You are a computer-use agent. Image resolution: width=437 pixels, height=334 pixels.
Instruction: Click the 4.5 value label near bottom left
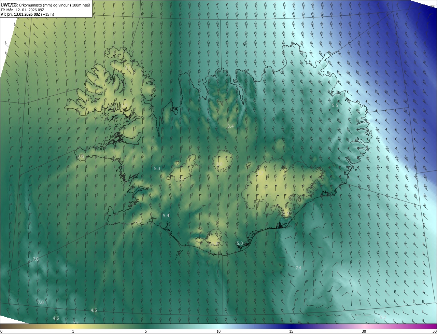click(94, 310)
